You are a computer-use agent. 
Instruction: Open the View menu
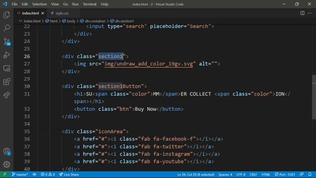point(55,4)
